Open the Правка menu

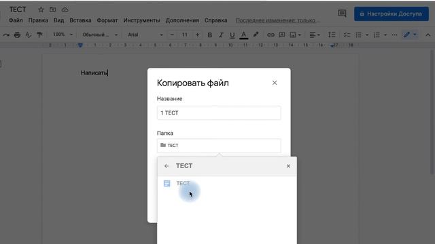(38, 20)
